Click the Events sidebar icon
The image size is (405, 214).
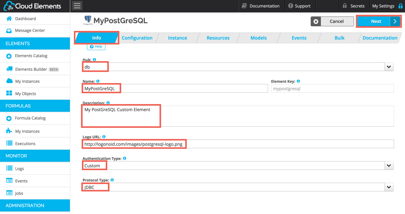point(9,181)
